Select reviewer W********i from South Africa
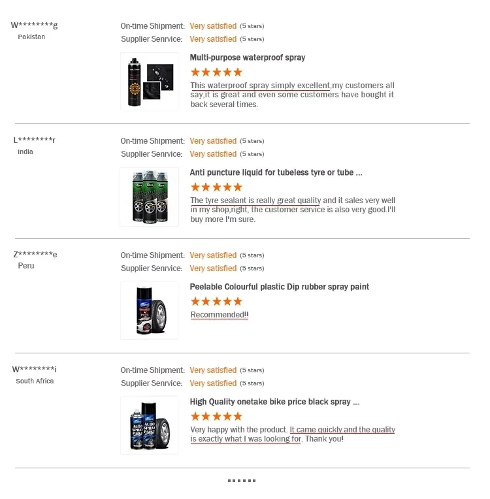The height and width of the screenshot is (499, 490). click(x=35, y=370)
